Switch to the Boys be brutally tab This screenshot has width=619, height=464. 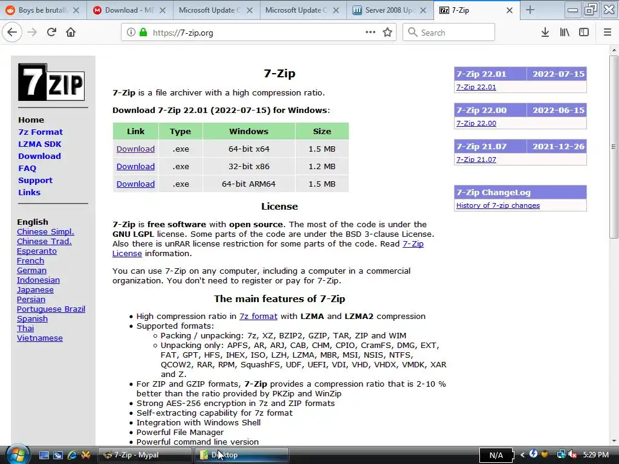tap(43, 10)
